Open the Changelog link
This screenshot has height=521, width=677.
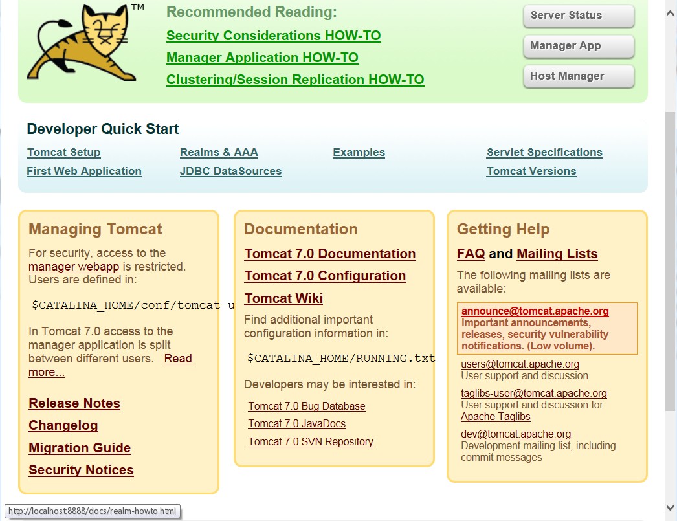point(63,426)
